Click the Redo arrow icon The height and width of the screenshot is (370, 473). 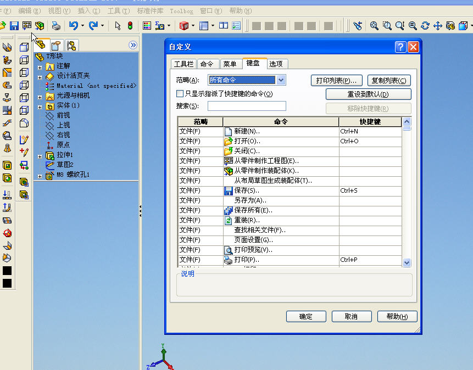pos(93,26)
